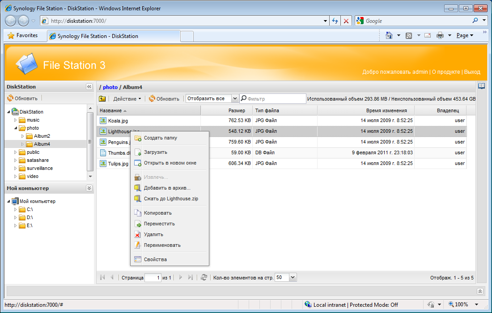492x313 pixels.
Task: Open IE Page menu dropdown
Action: click(465, 35)
